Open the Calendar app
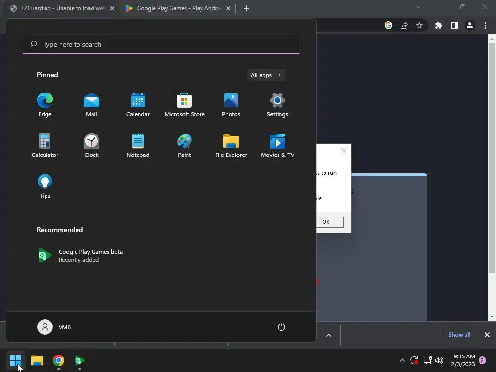This screenshot has height=372, width=496. tap(138, 105)
